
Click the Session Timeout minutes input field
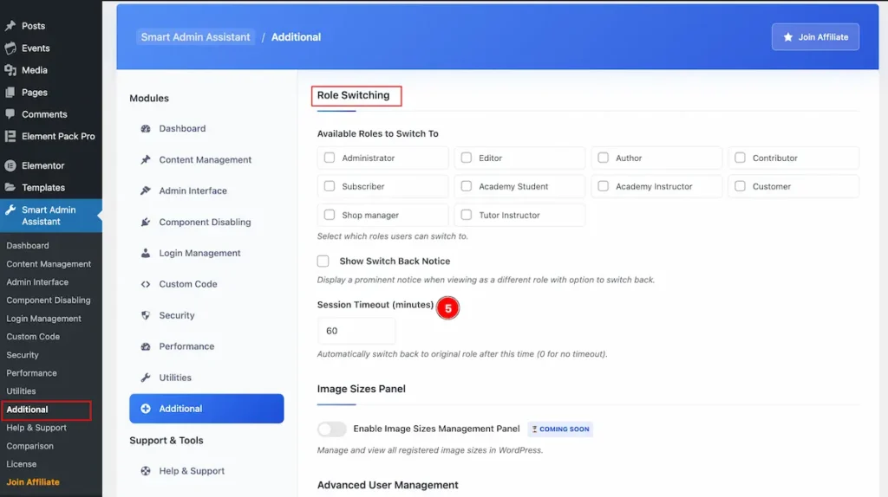(356, 331)
